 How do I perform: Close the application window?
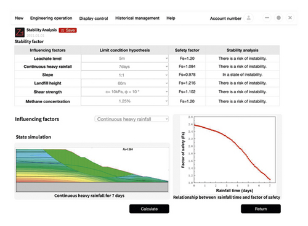pos(290,18)
